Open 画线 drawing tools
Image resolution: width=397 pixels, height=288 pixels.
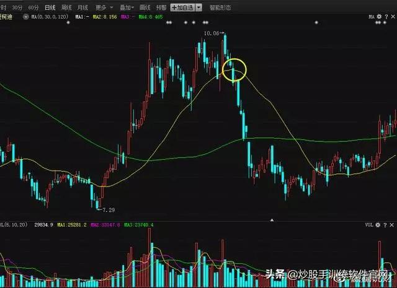point(145,7)
